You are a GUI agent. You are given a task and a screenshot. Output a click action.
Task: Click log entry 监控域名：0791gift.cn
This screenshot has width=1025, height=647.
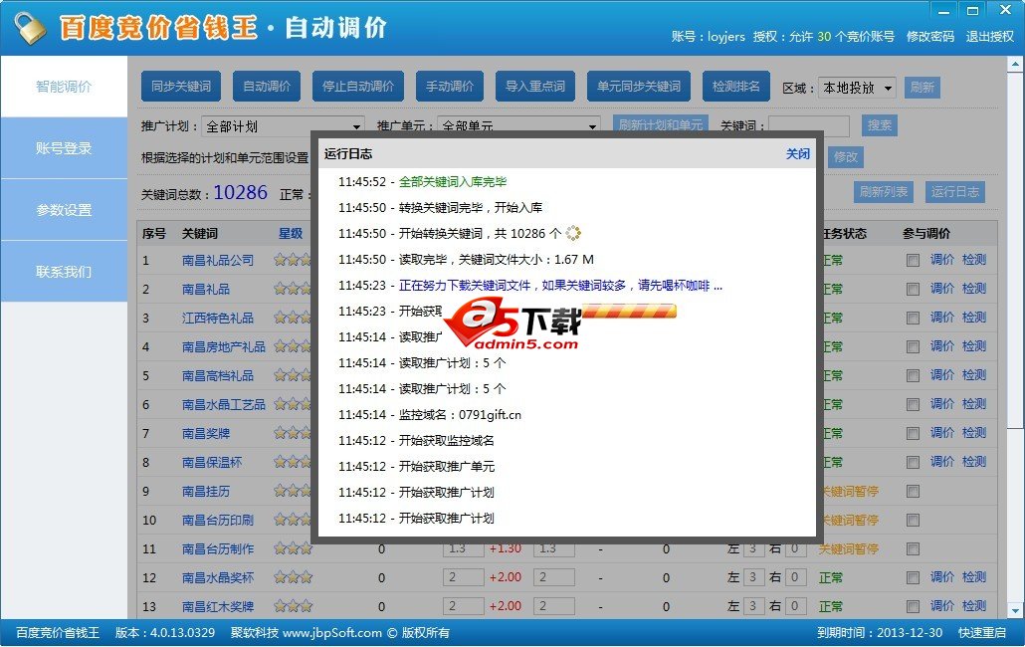pyautogui.click(x=460, y=415)
